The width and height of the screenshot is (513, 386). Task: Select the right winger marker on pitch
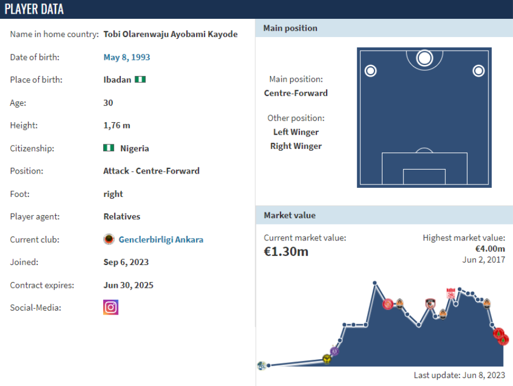pyautogui.click(x=478, y=71)
